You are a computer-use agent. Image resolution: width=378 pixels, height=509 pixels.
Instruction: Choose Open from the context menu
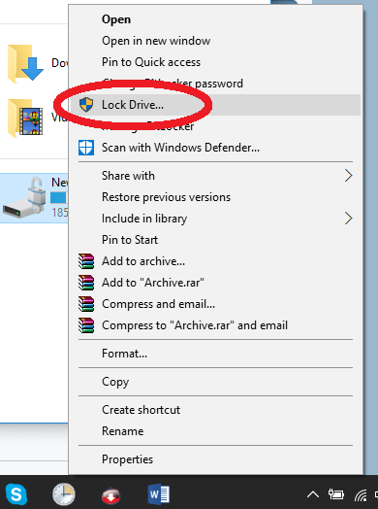tap(215, 19)
